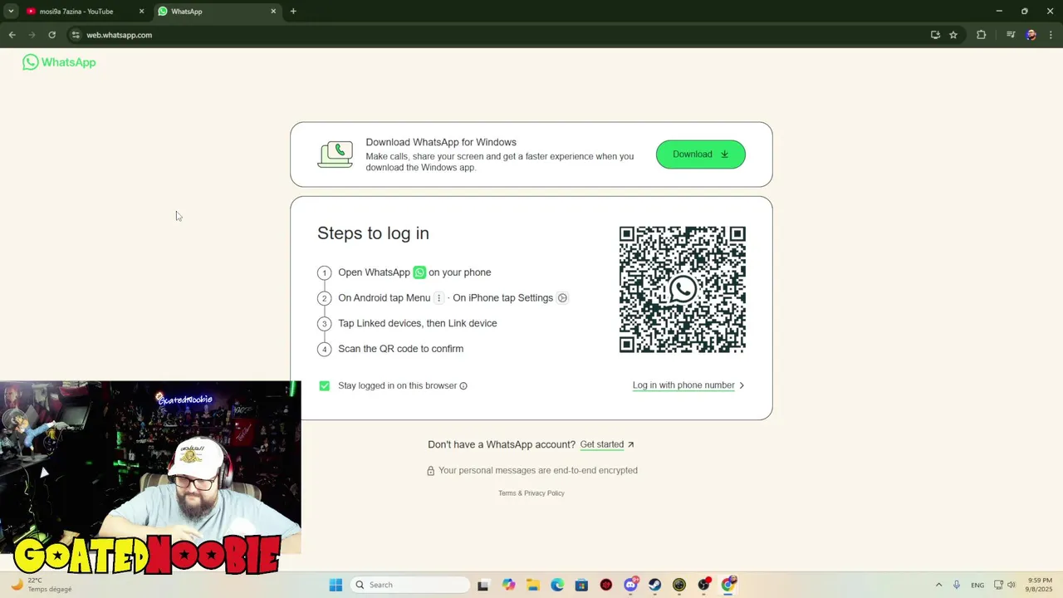Click the WhatsApp QR code
This screenshot has height=598, width=1063.
click(683, 290)
